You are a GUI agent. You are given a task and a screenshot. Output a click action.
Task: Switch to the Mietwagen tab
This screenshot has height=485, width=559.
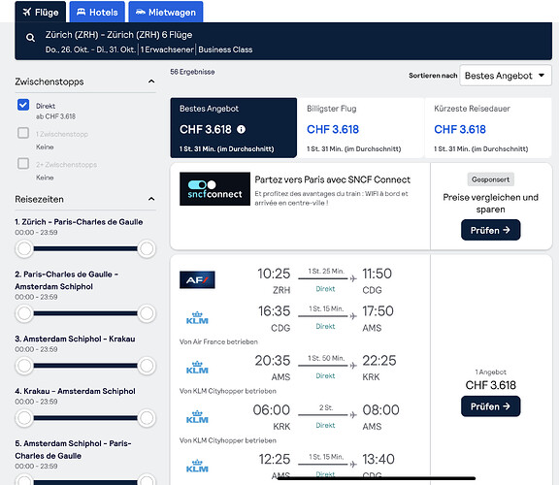click(x=166, y=12)
